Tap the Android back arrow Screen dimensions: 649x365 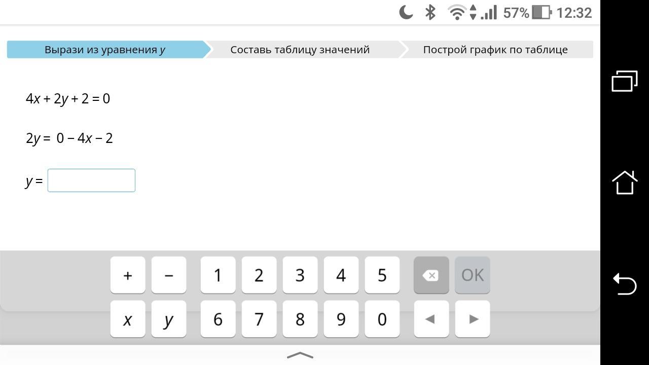624,283
